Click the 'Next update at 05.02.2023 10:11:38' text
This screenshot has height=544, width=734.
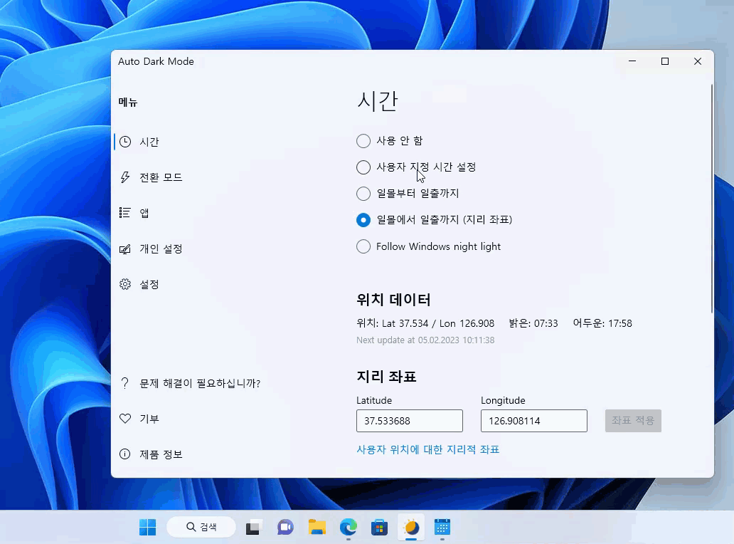(425, 340)
